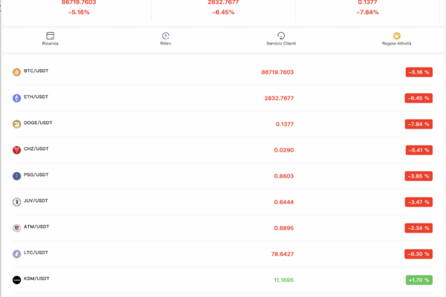Click the PSG token icon

(x=17, y=176)
